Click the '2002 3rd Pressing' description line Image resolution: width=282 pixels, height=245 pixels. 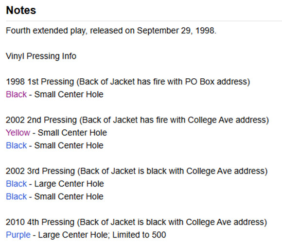point(137,171)
